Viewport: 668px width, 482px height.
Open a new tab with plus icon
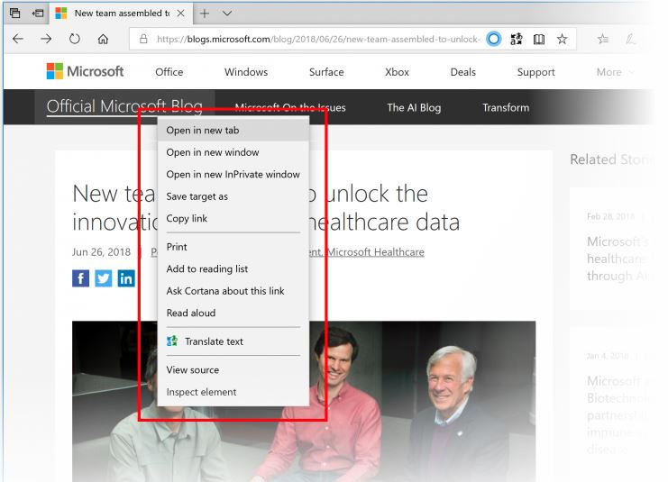point(205,14)
